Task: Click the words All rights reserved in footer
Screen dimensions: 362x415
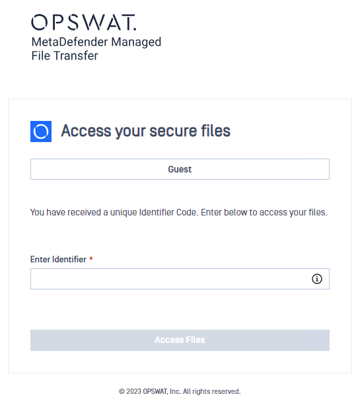Action: 211,391
